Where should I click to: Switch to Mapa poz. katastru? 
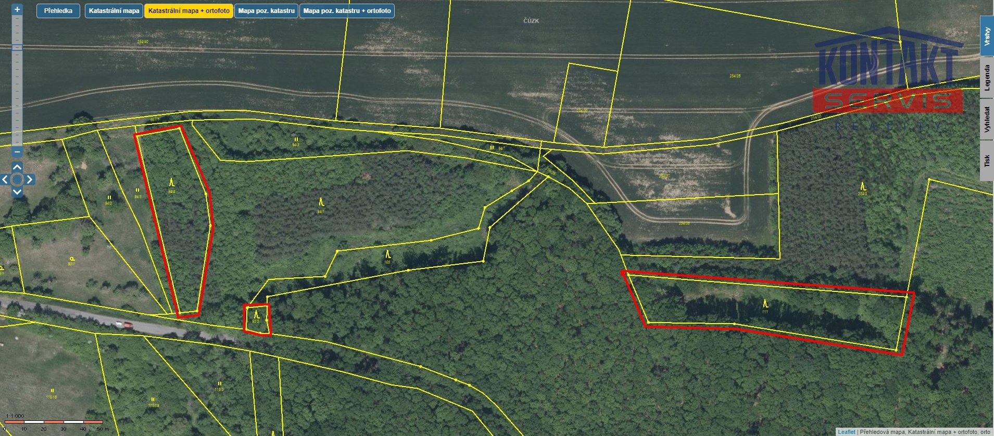click(x=266, y=11)
